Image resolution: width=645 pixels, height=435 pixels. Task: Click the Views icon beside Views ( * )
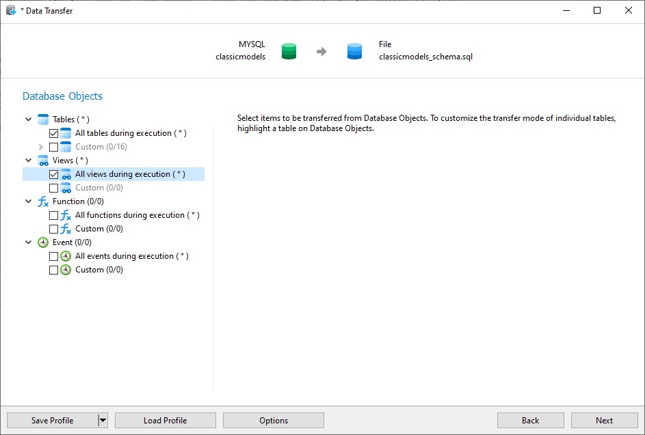(43, 160)
